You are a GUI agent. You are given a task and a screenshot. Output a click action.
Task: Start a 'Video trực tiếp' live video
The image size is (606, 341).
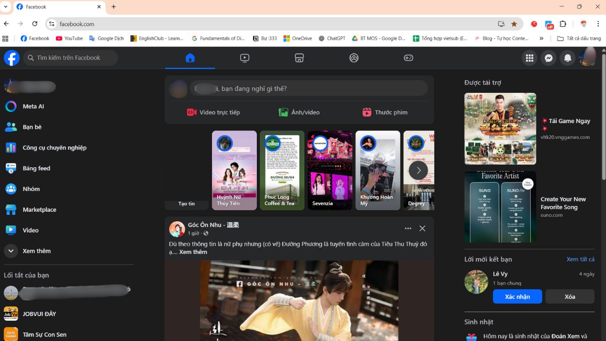point(213,112)
